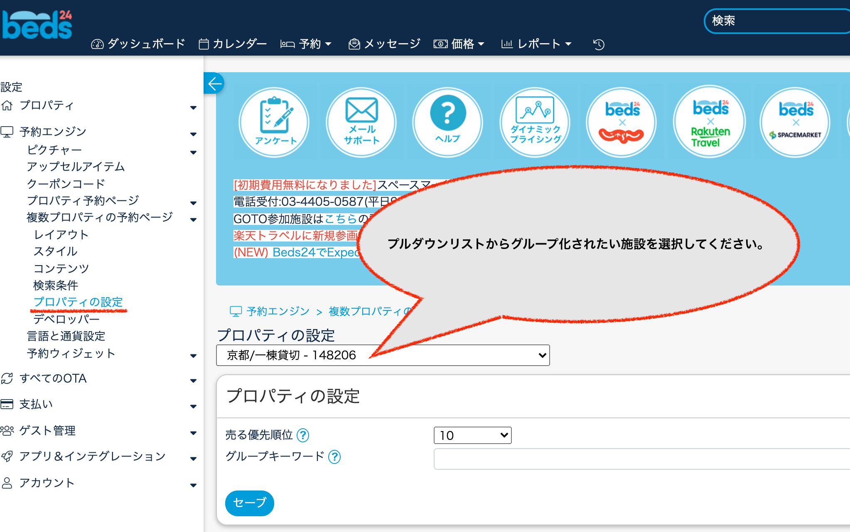Open the クーポンコード sidebar link

pos(66,184)
